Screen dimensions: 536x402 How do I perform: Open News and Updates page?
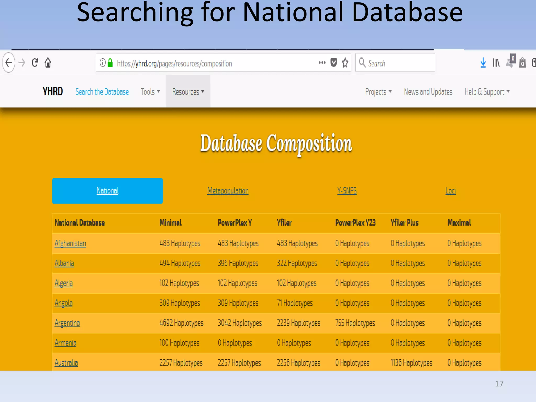(x=428, y=92)
